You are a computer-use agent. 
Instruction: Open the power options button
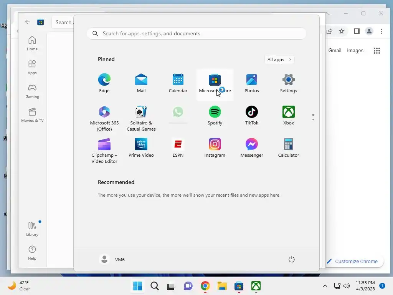pos(292,259)
